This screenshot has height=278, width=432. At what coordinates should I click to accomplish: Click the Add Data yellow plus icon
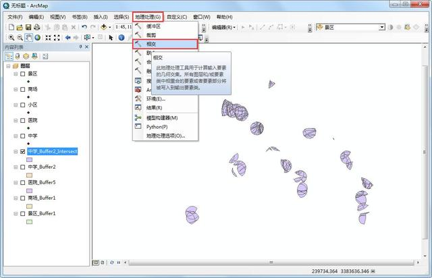click(x=103, y=27)
